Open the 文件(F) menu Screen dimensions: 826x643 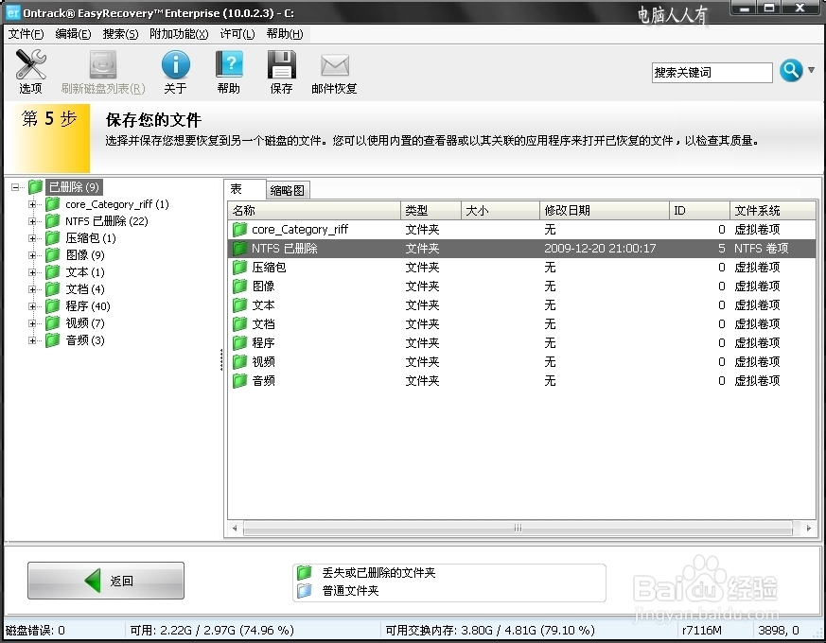tap(26, 34)
